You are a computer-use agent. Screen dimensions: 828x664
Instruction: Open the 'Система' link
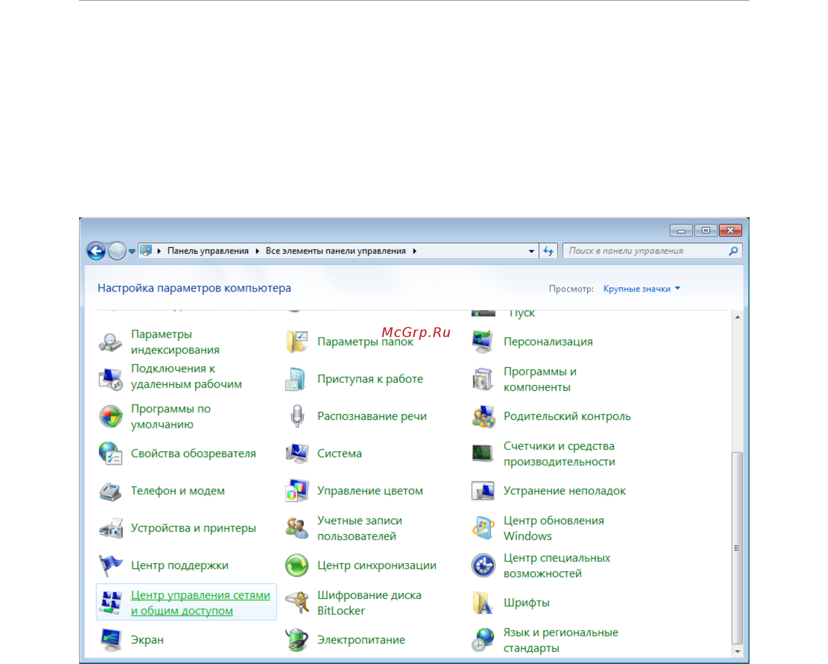click(339, 453)
